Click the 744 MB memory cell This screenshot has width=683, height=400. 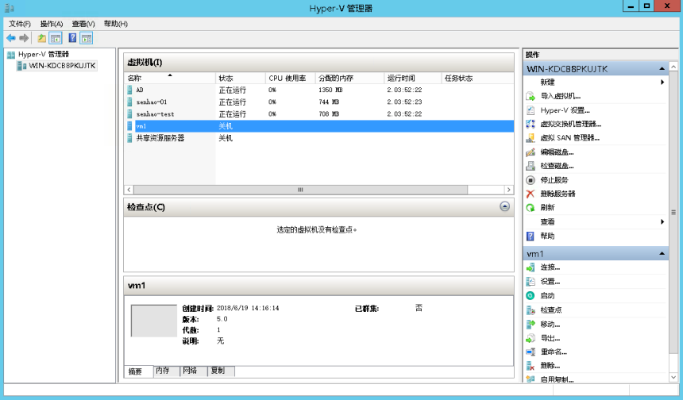tap(329, 102)
